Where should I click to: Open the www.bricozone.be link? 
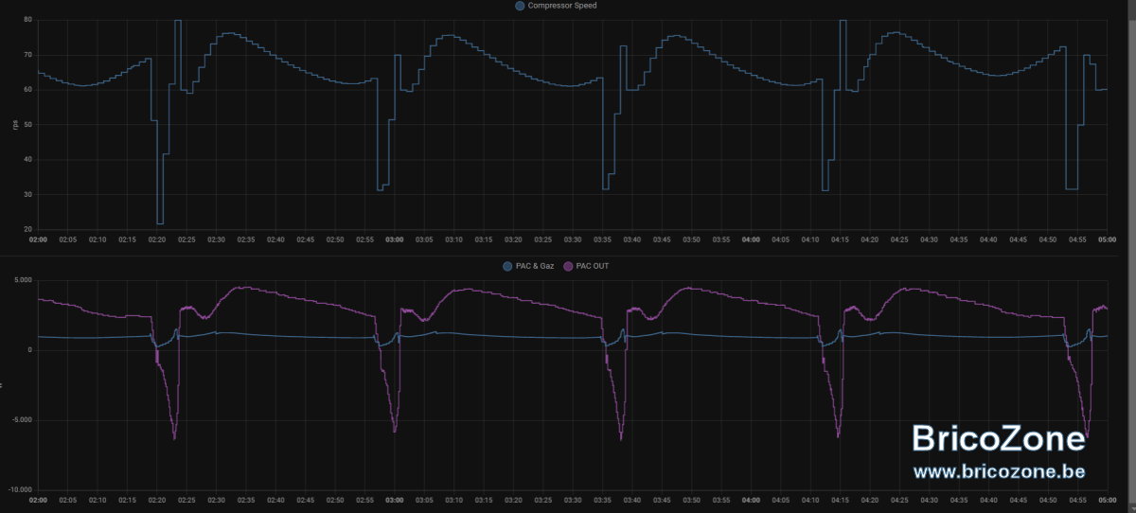[x=999, y=471]
